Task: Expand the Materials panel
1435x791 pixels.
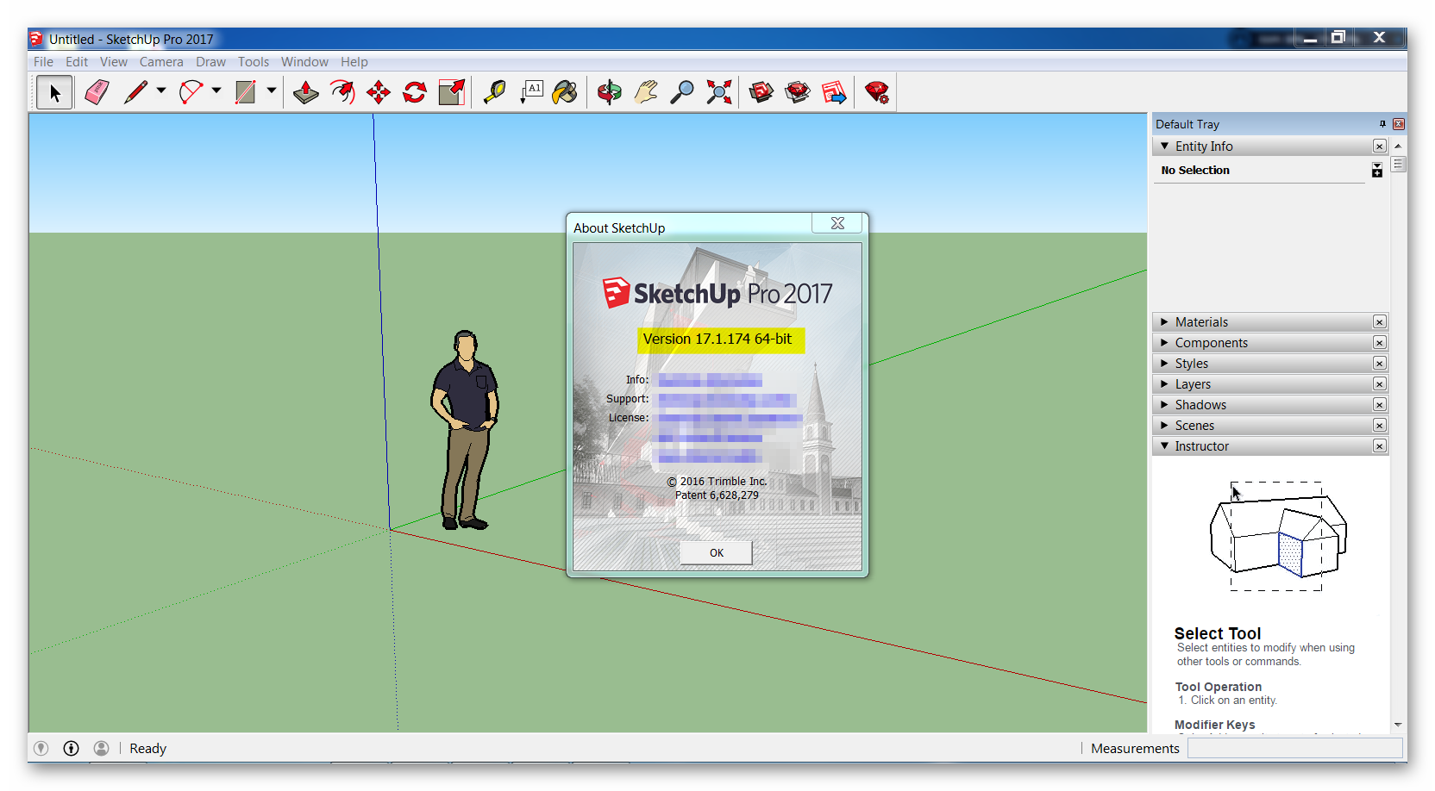Action: click(1165, 322)
